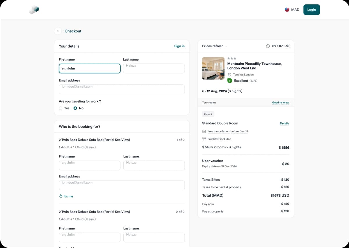
Task: Click the location pin next to Tooting, London
Action: click(x=229, y=75)
